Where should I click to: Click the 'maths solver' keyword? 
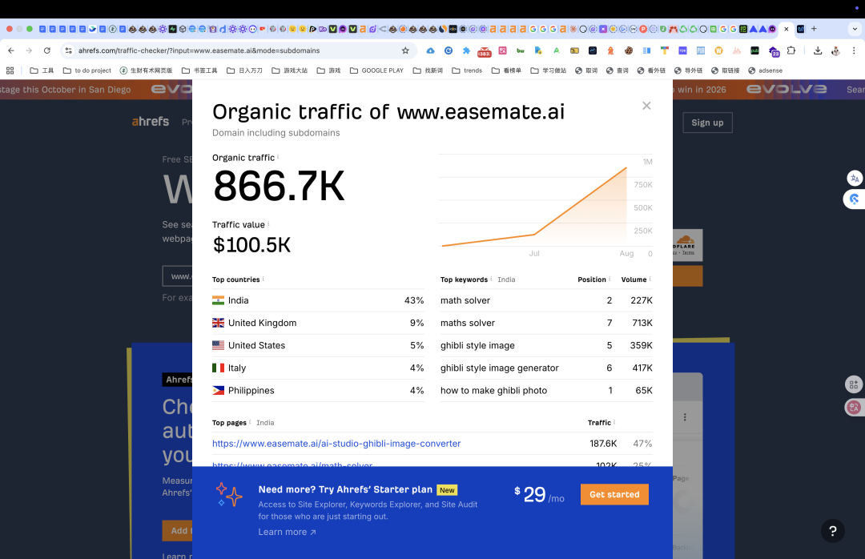(x=468, y=323)
